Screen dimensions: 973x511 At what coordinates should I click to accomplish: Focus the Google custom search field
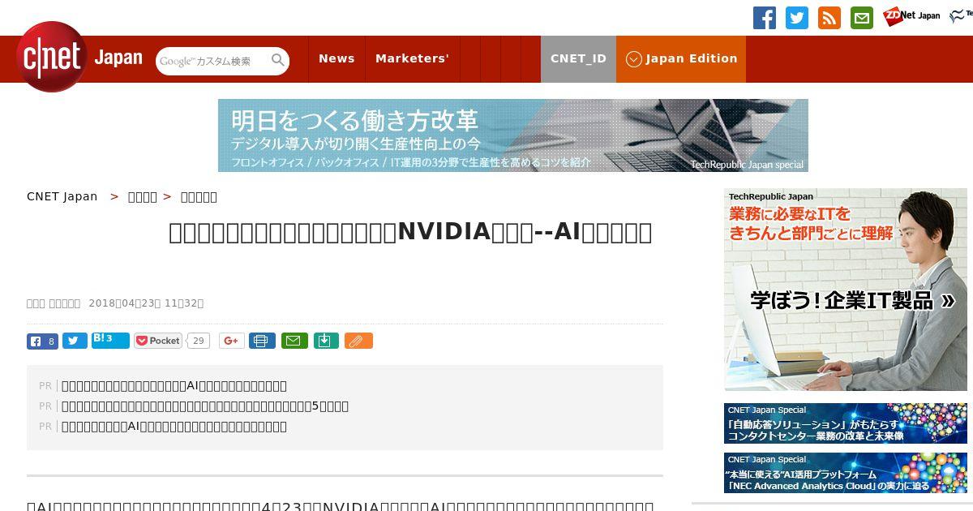tap(212, 61)
